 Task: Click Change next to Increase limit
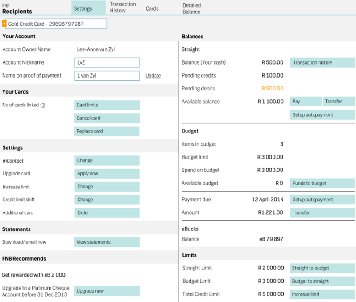click(107, 187)
